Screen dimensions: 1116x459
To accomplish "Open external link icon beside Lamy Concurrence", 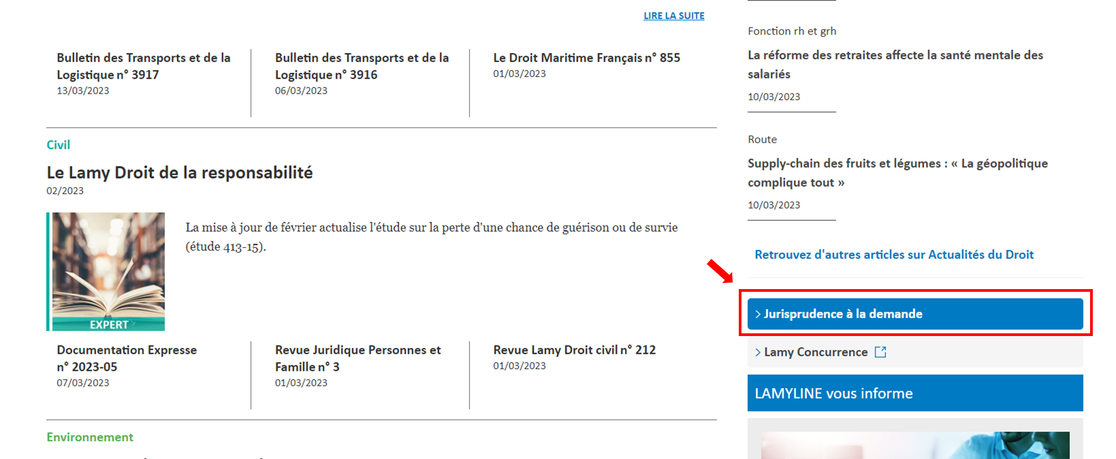I will (x=880, y=352).
